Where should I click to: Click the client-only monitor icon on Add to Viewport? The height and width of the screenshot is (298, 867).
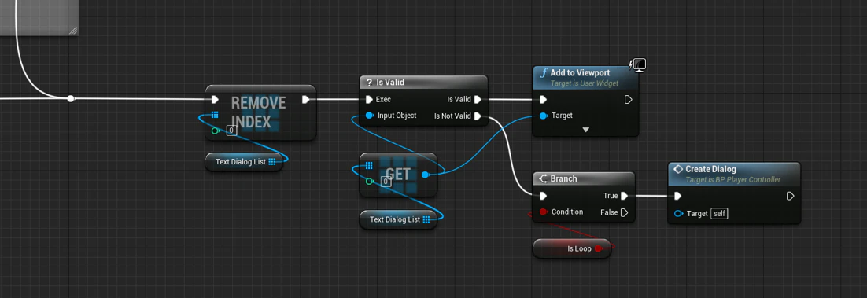click(638, 64)
